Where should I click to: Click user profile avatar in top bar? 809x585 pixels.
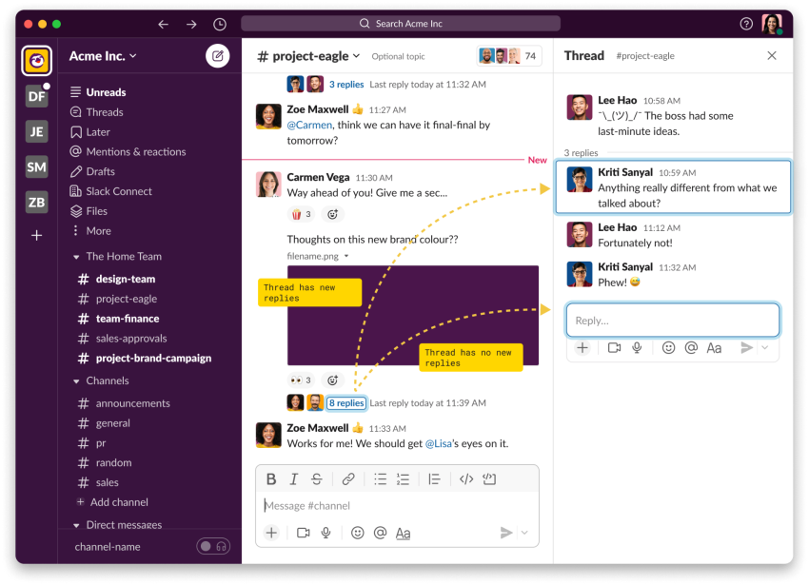click(x=772, y=24)
